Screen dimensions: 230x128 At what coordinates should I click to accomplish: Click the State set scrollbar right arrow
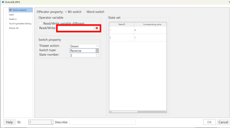(x=165, y=112)
